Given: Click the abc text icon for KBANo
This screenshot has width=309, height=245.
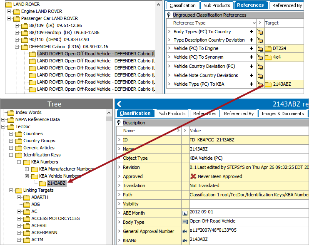Looking at the screenshot, I should tap(185, 240).
